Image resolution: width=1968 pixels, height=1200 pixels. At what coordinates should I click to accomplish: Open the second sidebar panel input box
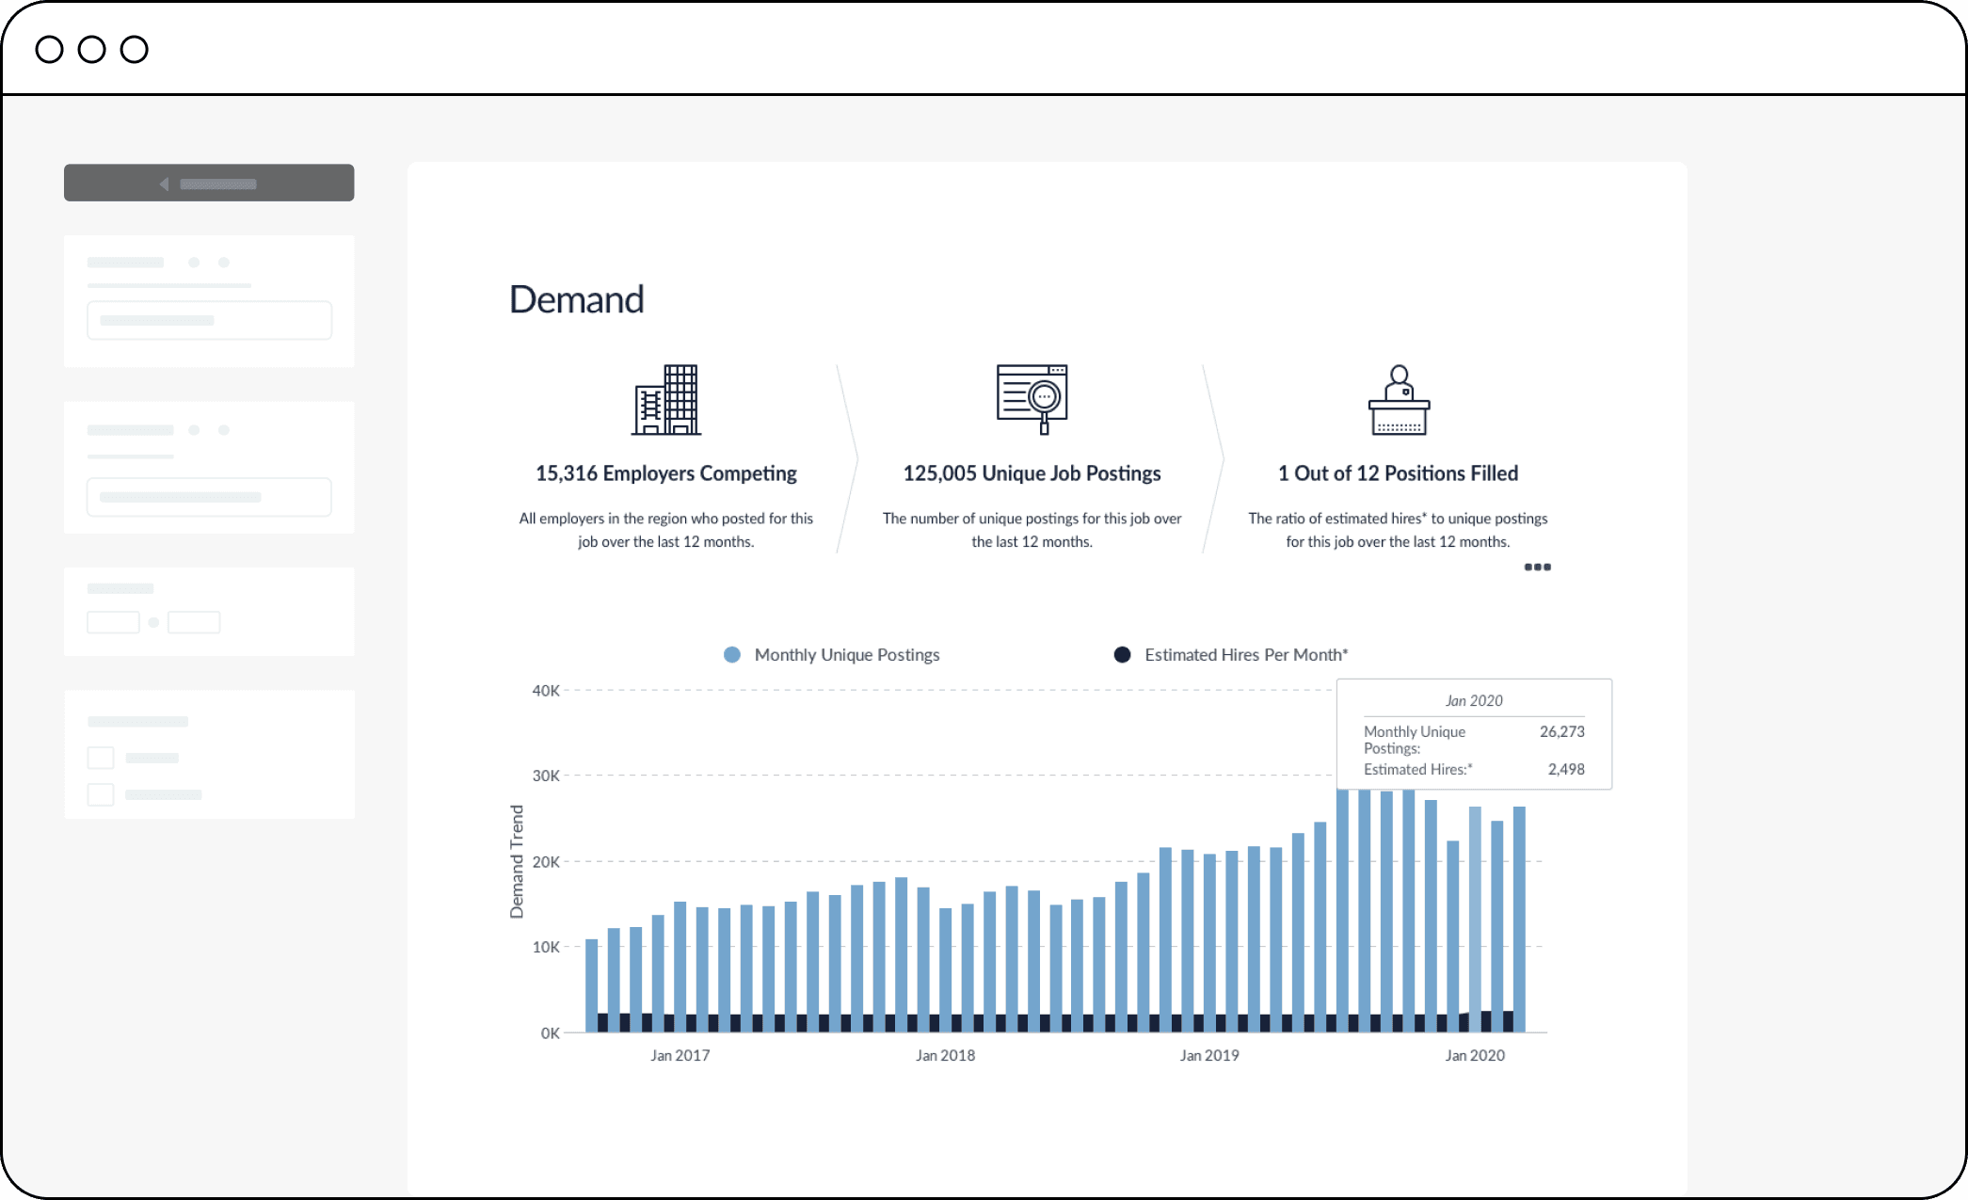point(209,497)
